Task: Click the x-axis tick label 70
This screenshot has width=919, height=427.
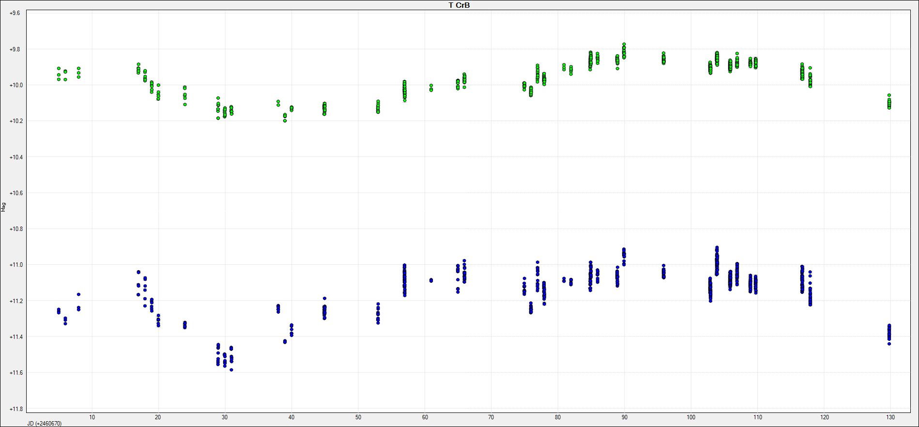Action: point(491,417)
